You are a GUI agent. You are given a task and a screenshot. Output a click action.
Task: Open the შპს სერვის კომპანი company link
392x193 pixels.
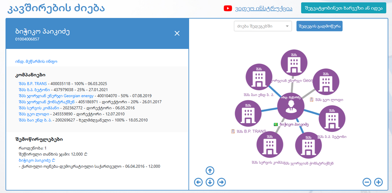pyautogui.click(x=39, y=108)
